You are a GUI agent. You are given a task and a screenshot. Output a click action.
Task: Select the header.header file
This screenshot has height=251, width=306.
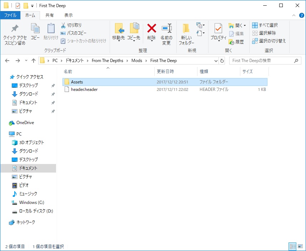84,89
